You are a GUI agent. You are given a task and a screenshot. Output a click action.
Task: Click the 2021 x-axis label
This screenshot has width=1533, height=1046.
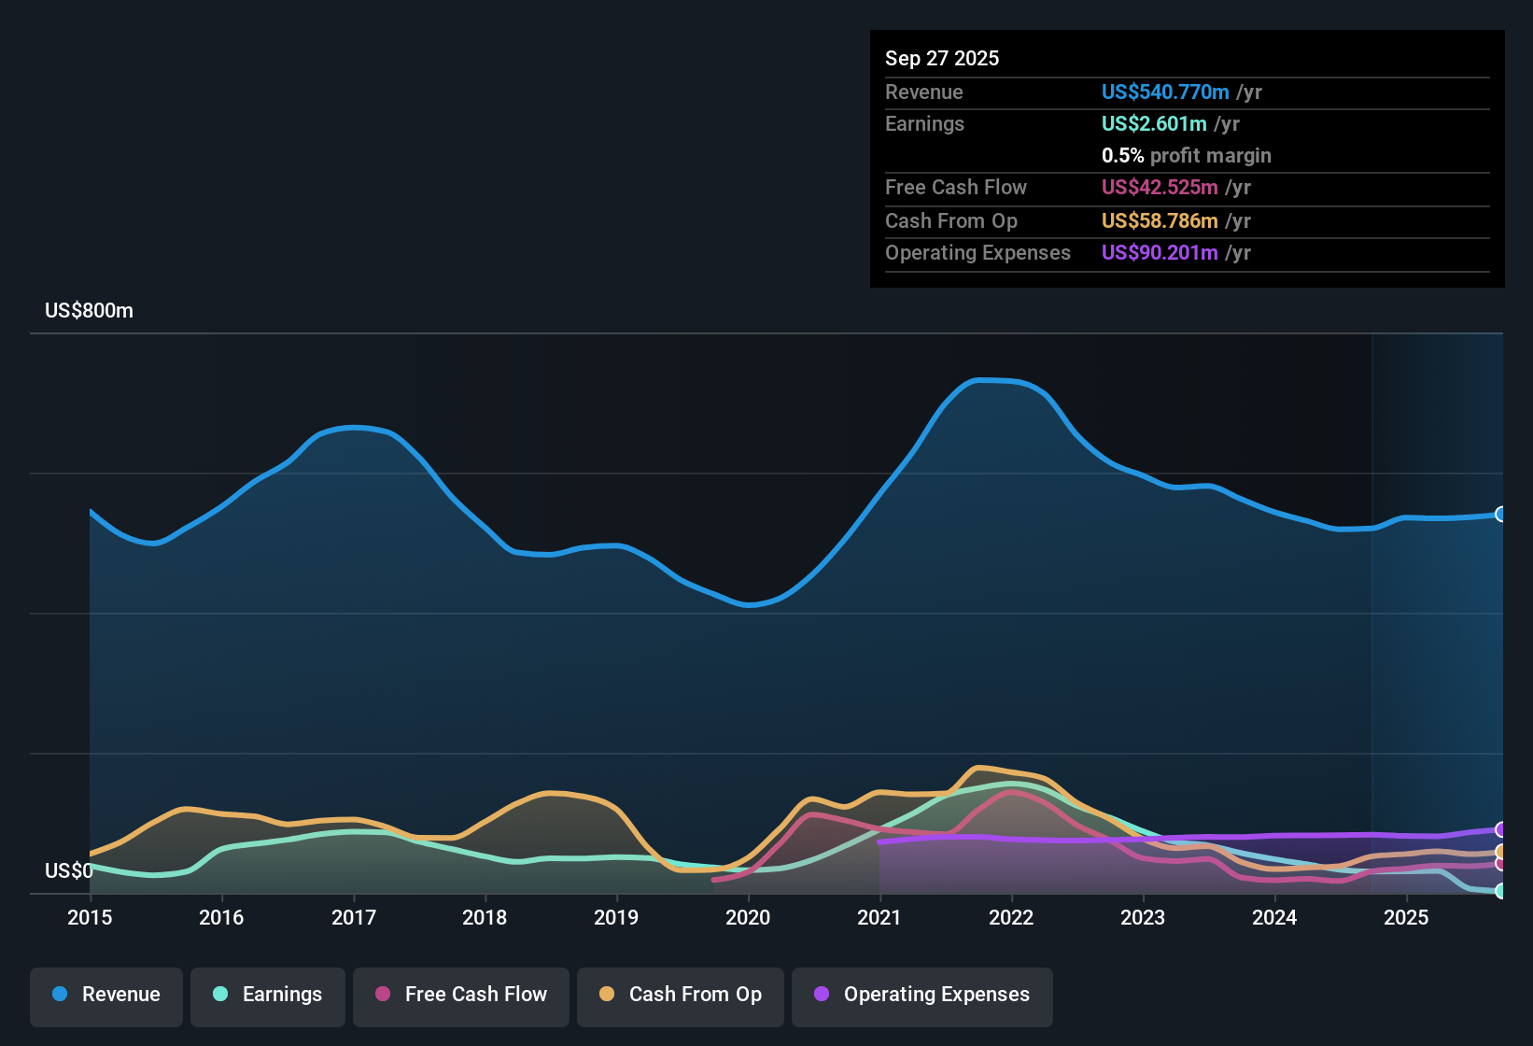(x=879, y=918)
